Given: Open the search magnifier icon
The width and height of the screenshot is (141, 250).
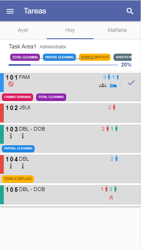Looking at the screenshot, I should [x=130, y=11].
